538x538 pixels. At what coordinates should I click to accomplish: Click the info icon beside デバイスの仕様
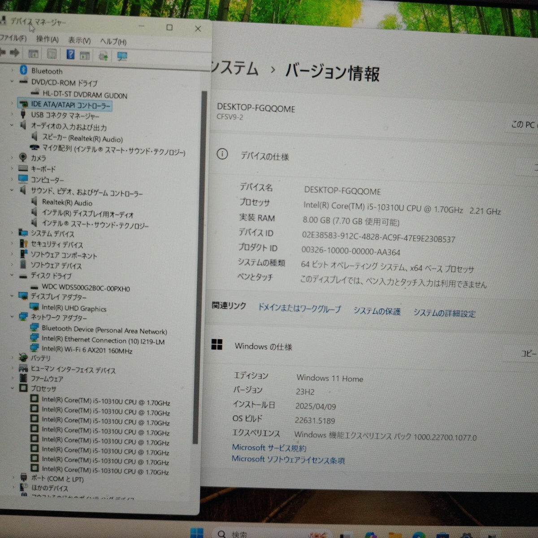[222, 154]
